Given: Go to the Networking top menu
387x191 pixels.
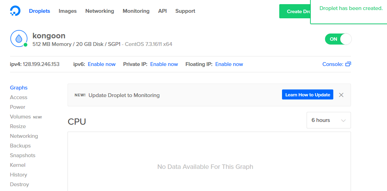Looking at the screenshot, I should pos(100,11).
